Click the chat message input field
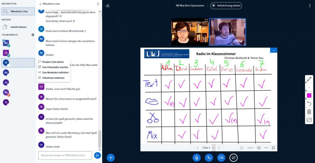Viewport: 315px width, 163px height. tap(65, 155)
